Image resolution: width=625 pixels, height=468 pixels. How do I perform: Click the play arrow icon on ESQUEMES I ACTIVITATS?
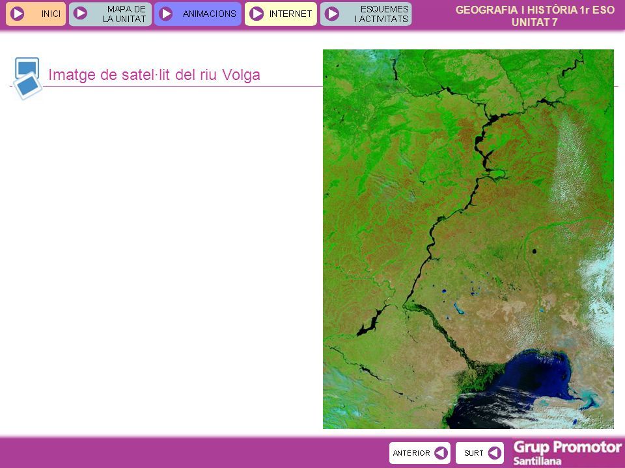[x=331, y=14]
